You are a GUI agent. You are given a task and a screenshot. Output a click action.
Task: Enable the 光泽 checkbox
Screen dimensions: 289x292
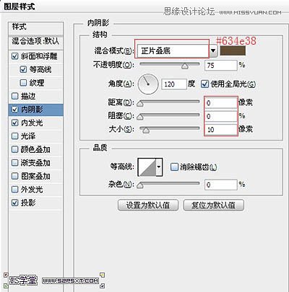[14, 136]
